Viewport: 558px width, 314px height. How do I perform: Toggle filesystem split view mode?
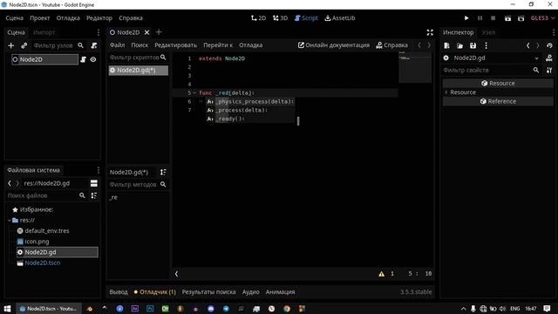tap(94, 183)
